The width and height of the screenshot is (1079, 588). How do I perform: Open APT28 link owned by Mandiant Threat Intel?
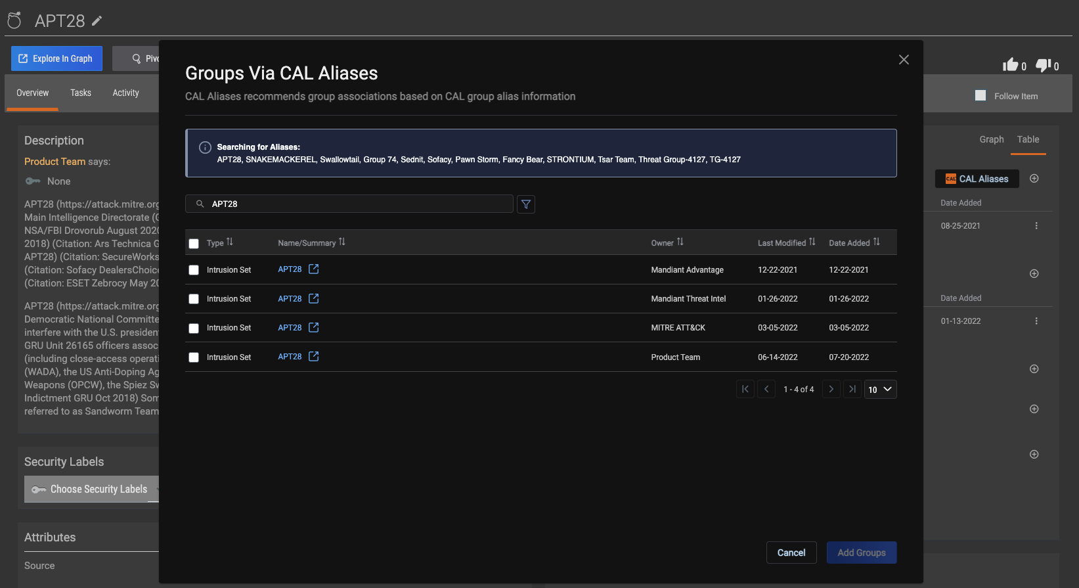[x=290, y=298]
